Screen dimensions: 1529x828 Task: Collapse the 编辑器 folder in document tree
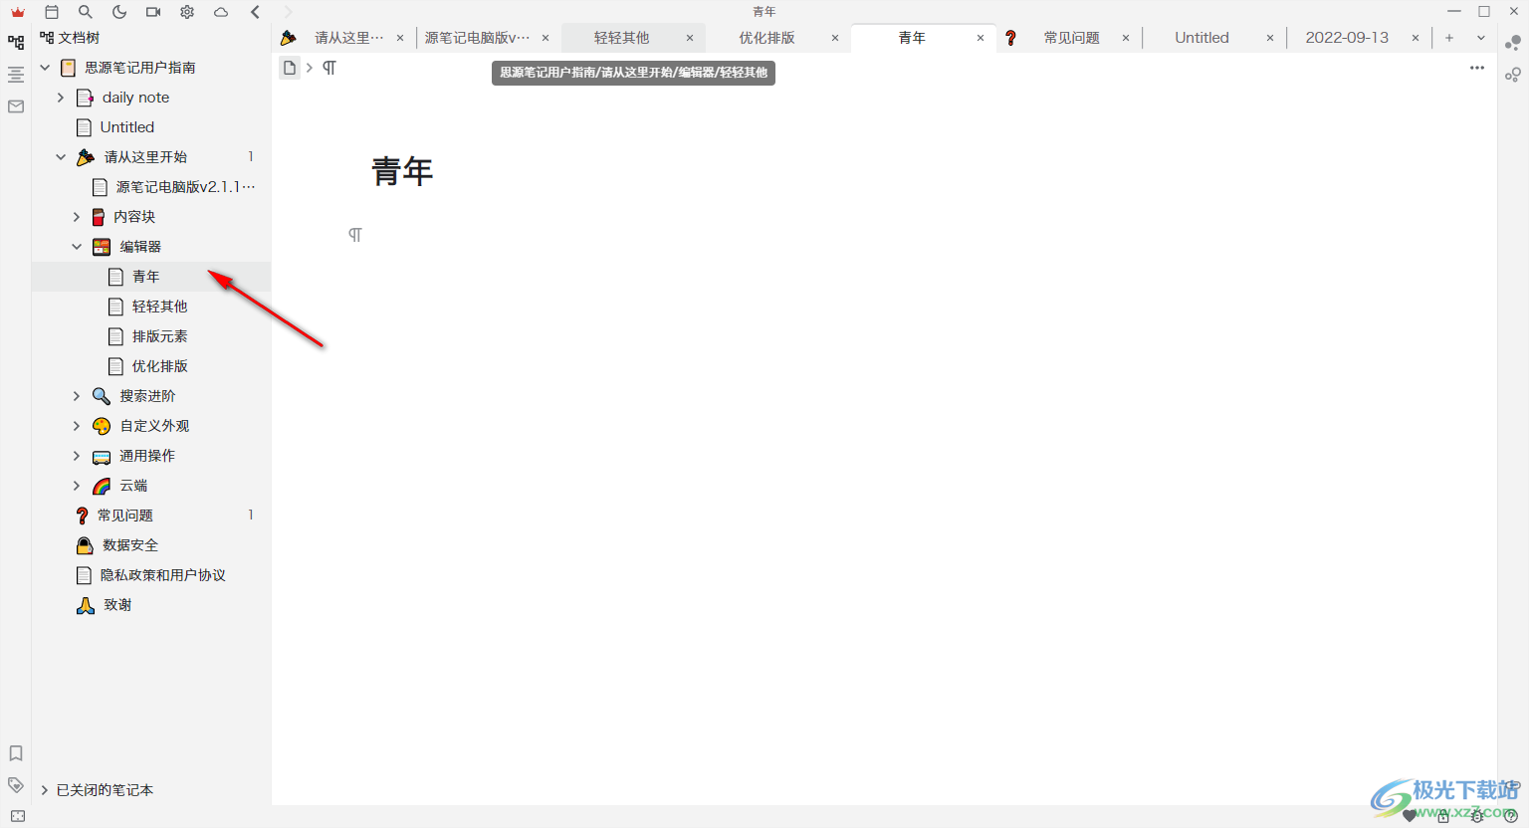coord(77,246)
